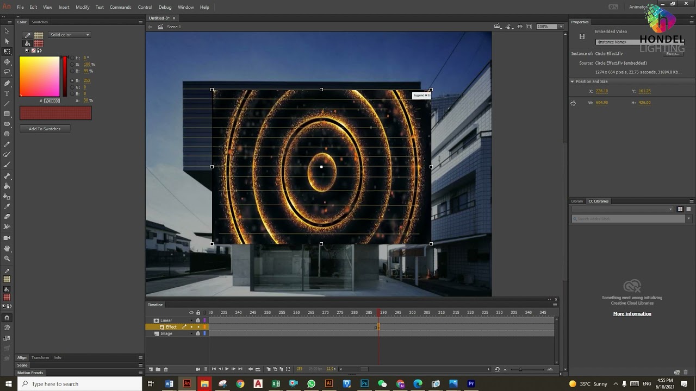Collapse the Position and Size section
The image size is (696, 391).
pyautogui.click(x=572, y=81)
